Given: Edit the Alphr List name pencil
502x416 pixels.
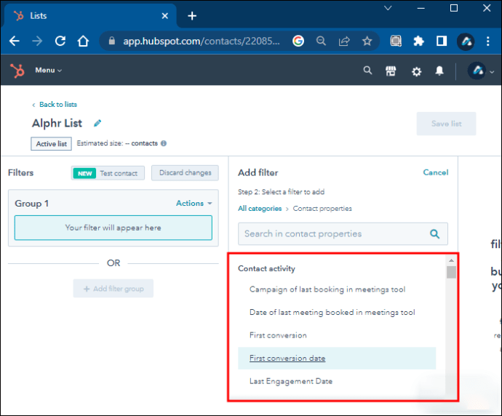Looking at the screenshot, I should (x=97, y=123).
